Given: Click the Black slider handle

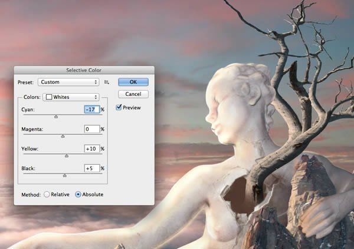Looking at the screenshot, I should click(65, 175).
